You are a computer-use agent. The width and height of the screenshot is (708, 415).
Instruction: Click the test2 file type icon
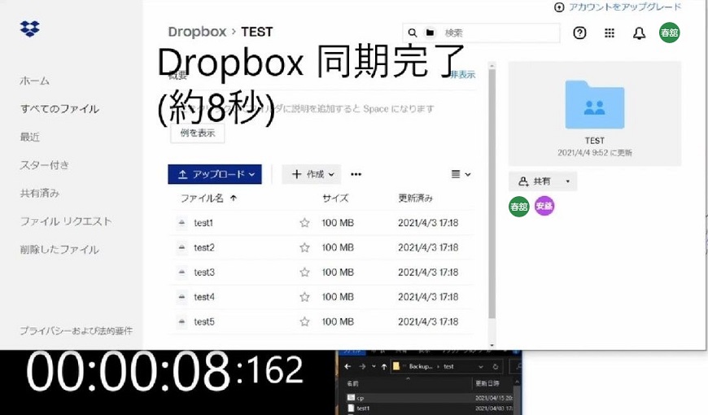181,247
